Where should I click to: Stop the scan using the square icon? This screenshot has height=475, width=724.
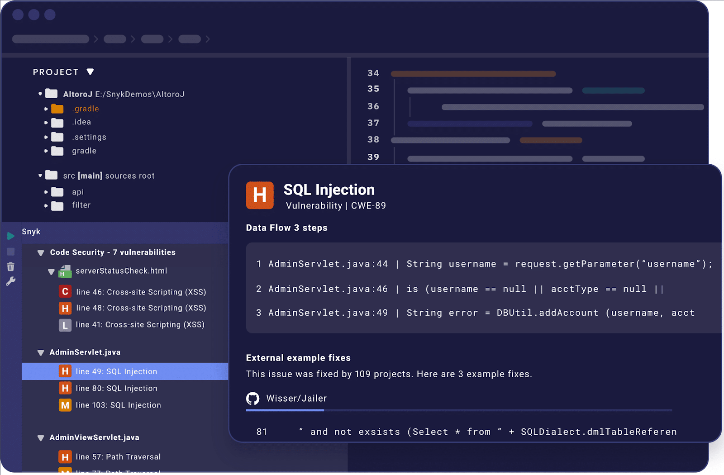click(11, 252)
